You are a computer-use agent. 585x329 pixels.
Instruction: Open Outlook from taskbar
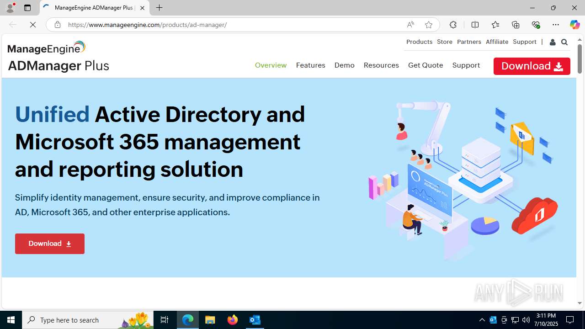pyautogui.click(x=255, y=320)
